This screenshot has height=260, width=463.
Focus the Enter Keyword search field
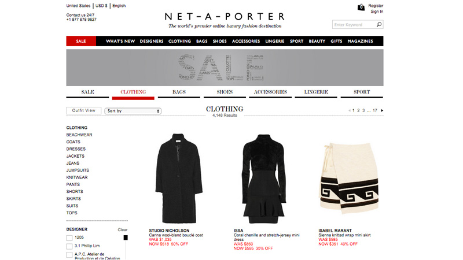click(x=355, y=24)
